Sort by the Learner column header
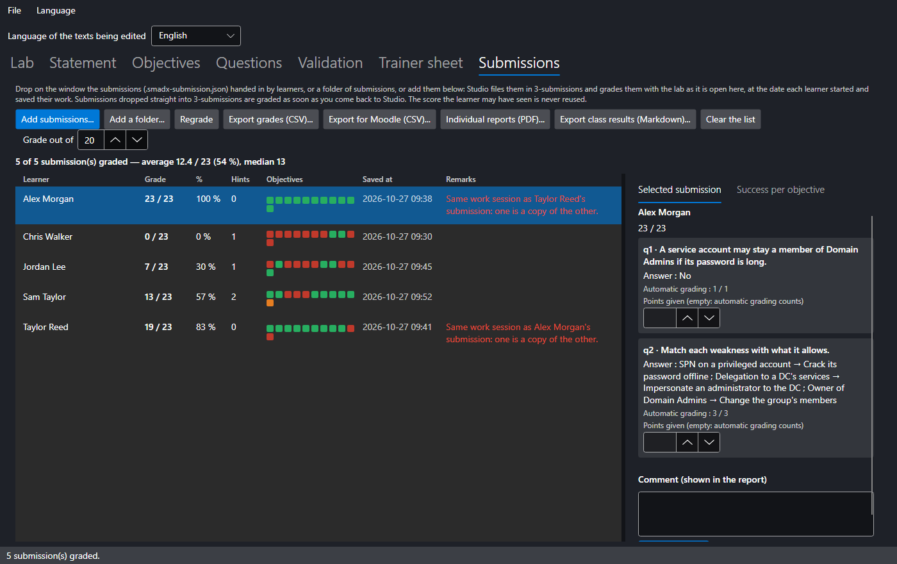This screenshot has height=564, width=897. tap(36, 179)
